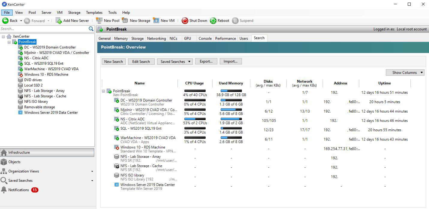
Task: Click the search magnifier icon
Action: tap(91, 29)
